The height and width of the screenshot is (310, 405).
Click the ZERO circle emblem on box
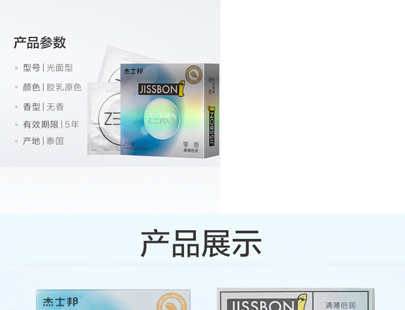click(161, 118)
